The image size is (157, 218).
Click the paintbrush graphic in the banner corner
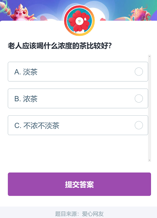click(6, 7)
